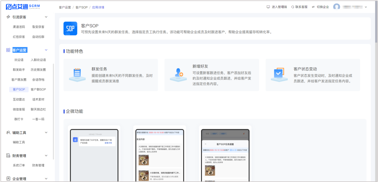
Task: Expand the 企业管理 section chevron
Action: (46, 179)
